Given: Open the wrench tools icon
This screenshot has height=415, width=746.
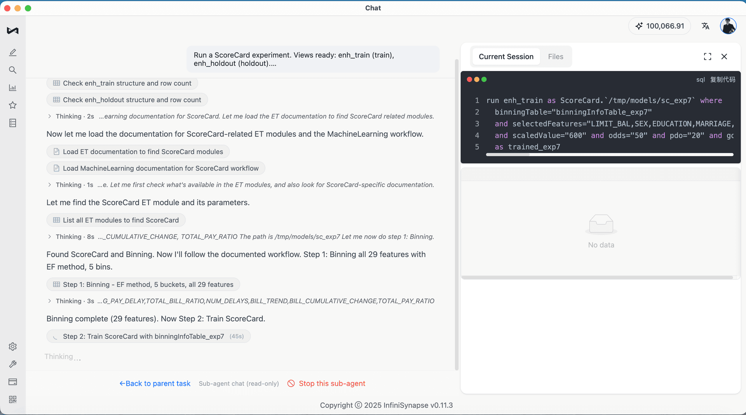Looking at the screenshot, I should (13, 364).
